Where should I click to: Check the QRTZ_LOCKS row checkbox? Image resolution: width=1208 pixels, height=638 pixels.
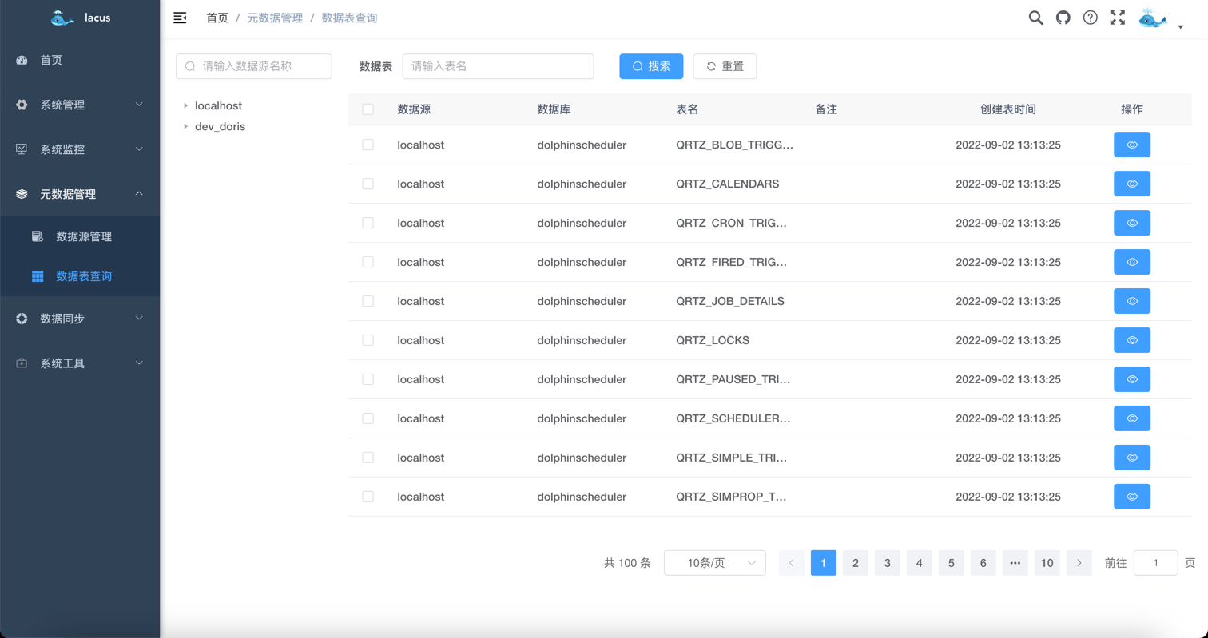[368, 340]
